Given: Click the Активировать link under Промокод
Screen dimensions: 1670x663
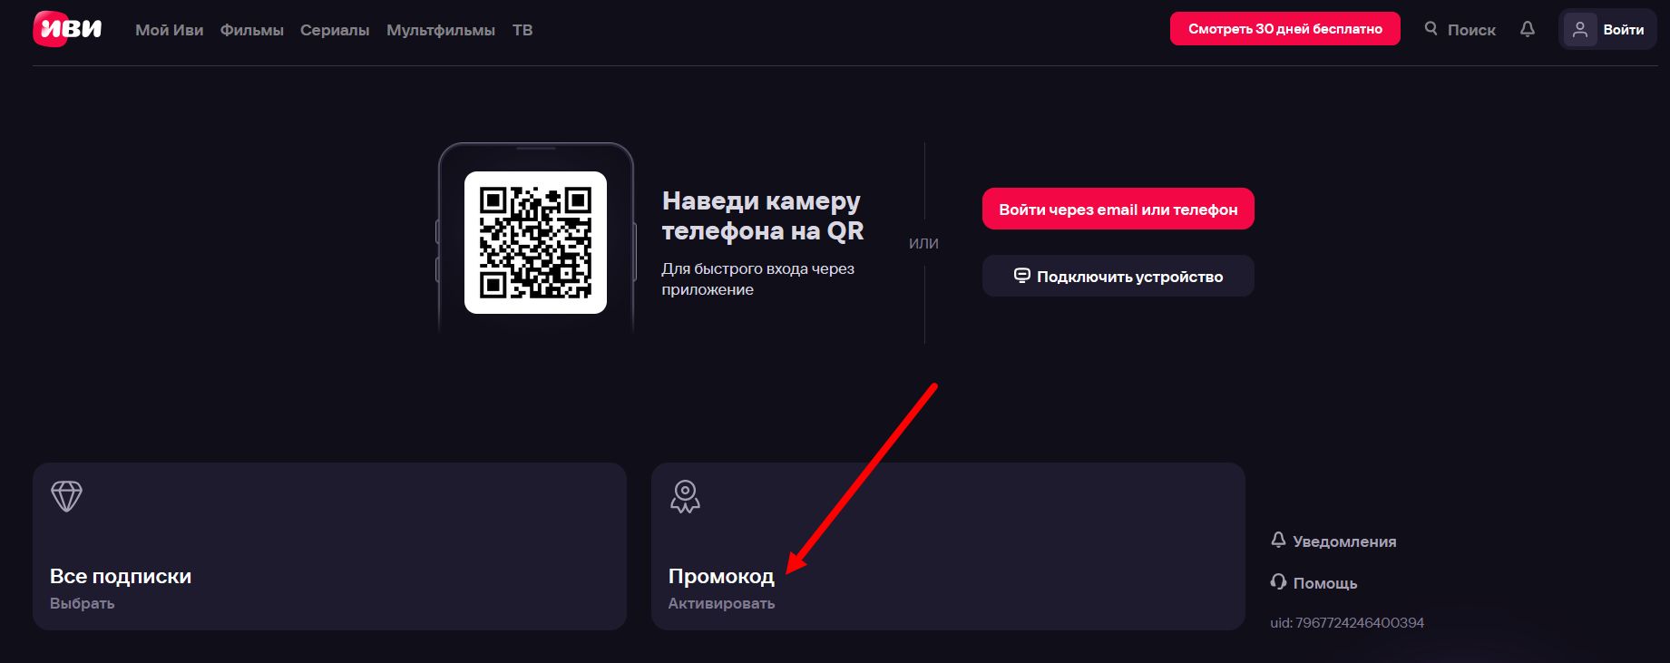Looking at the screenshot, I should pos(721,603).
